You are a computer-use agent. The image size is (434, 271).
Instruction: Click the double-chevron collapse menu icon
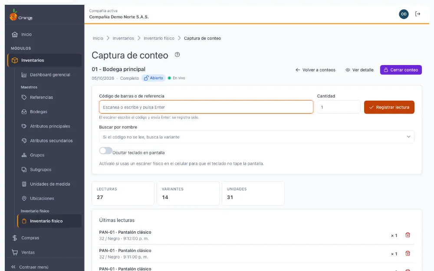(x=13, y=267)
